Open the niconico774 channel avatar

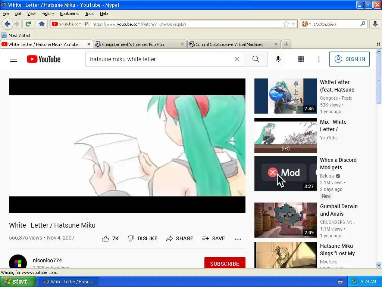[18, 262]
